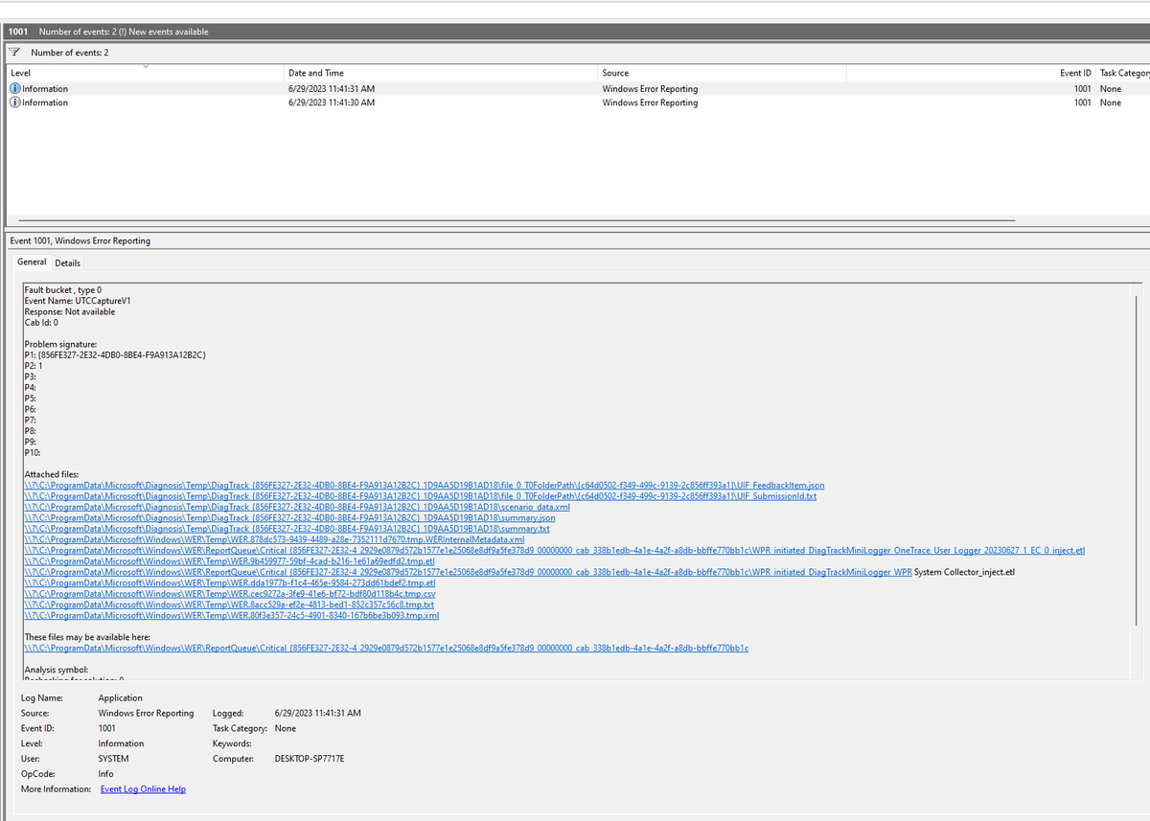Viewport: 1150px width, 821px height.
Task: Open the WER.8acc529a tmp.txt file link
Action: (x=229, y=604)
